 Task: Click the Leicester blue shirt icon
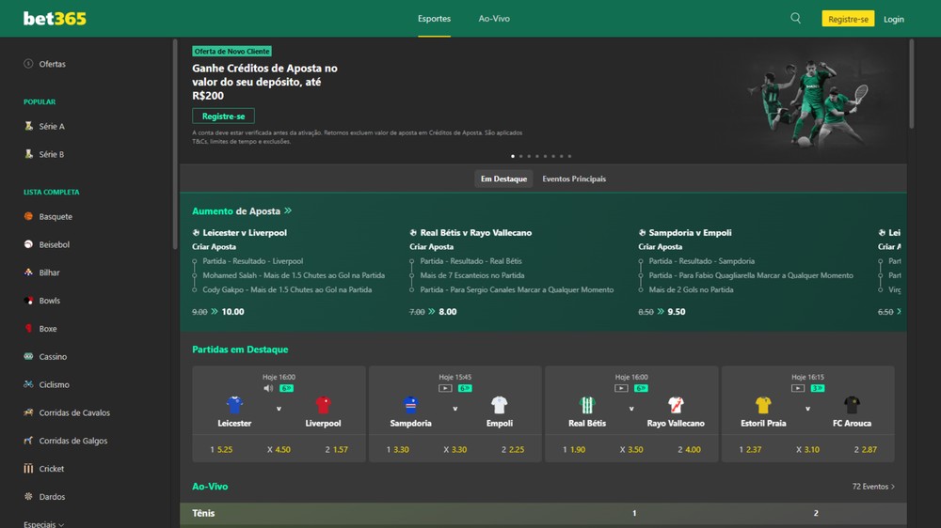[234, 405]
